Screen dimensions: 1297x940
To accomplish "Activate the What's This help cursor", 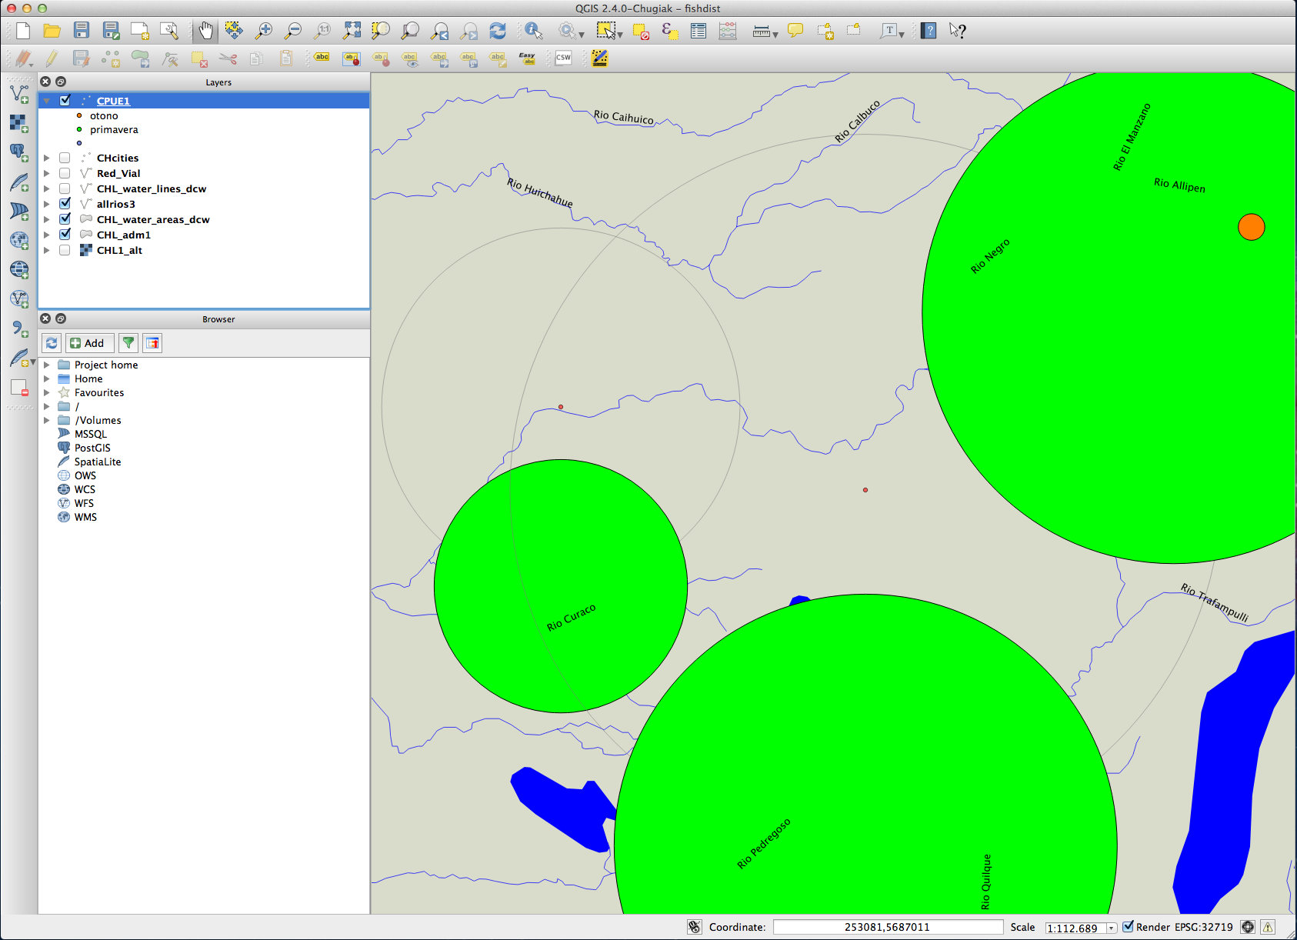I will [958, 31].
